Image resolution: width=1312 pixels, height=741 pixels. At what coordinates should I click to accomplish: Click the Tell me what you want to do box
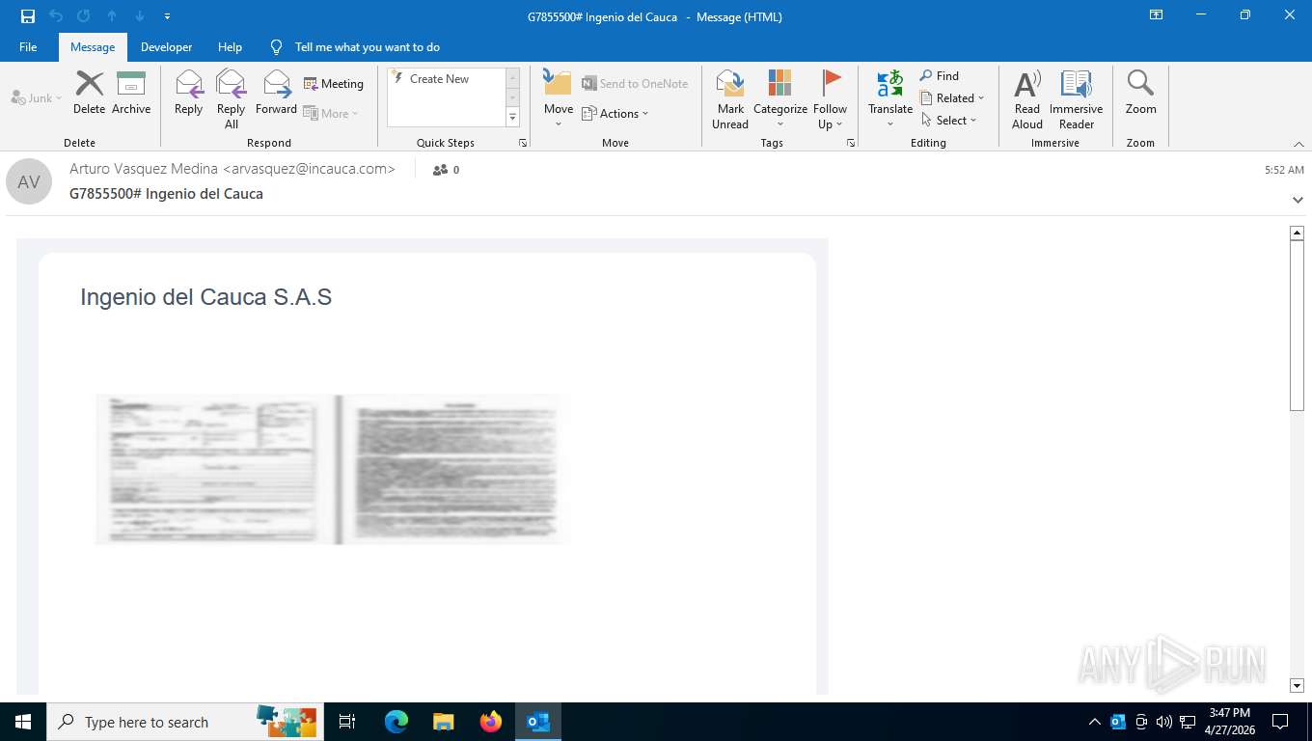(367, 47)
